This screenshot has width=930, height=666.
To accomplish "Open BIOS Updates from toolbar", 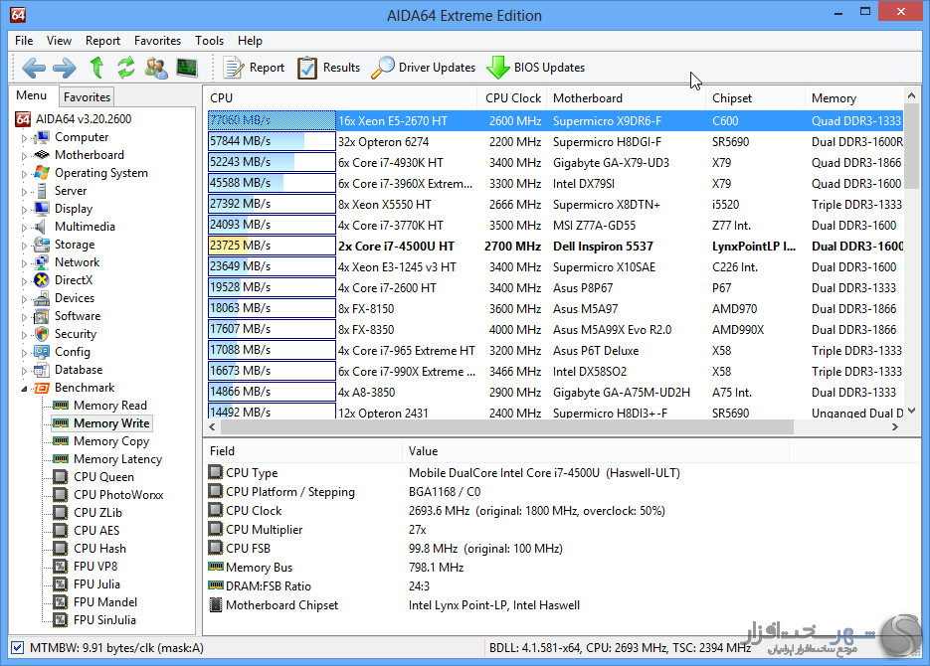I will [x=536, y=68].
